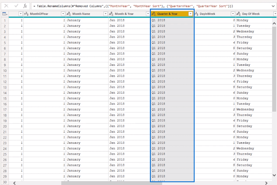
Task: Click Wednesday cell in row 24
Action: click(254, 148)
